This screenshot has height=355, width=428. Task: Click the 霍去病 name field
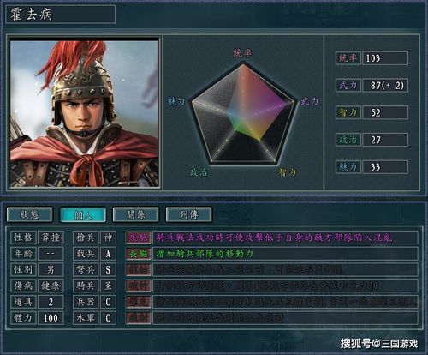[x=61, y=15]
